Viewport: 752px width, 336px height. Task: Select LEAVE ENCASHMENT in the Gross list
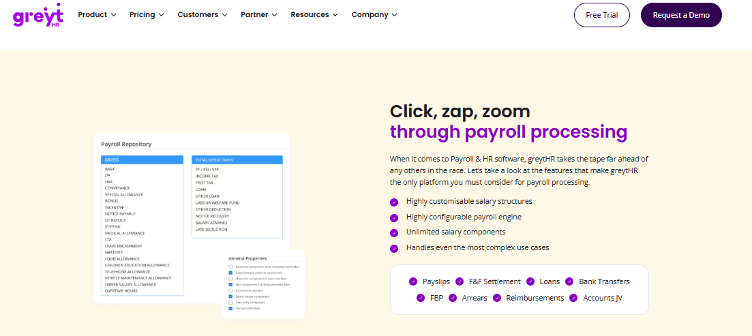[123, 246]
